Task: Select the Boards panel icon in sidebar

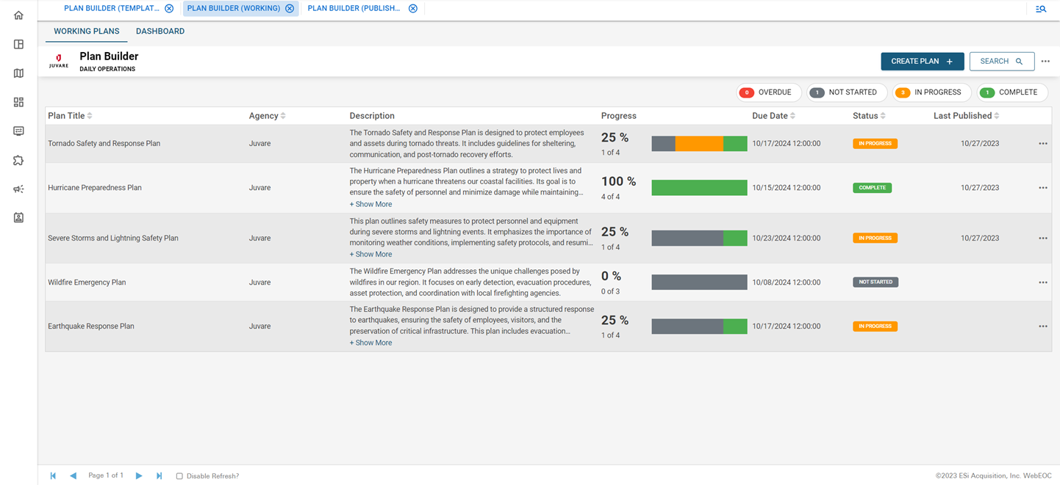Action: (x=18, y=44)
